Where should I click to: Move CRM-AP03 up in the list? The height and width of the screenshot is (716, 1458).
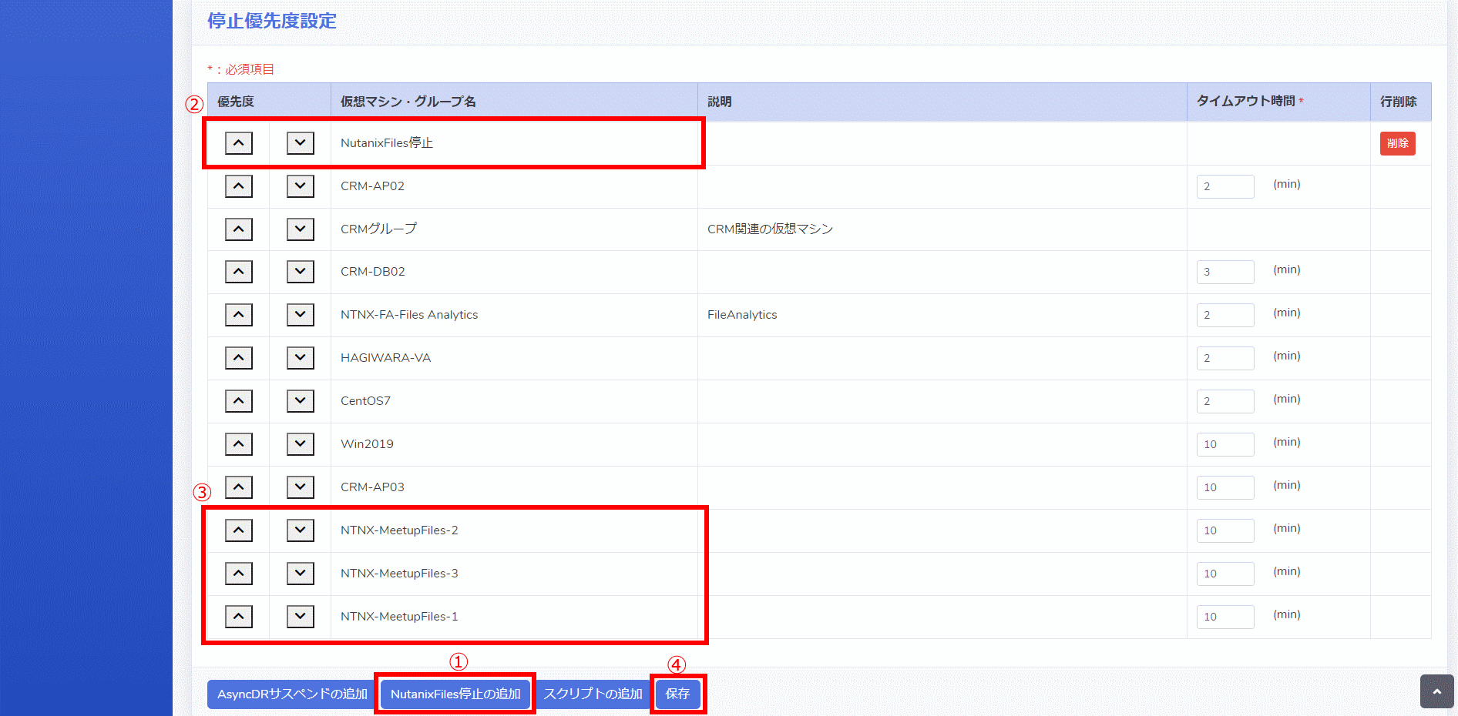click(239, 487)
